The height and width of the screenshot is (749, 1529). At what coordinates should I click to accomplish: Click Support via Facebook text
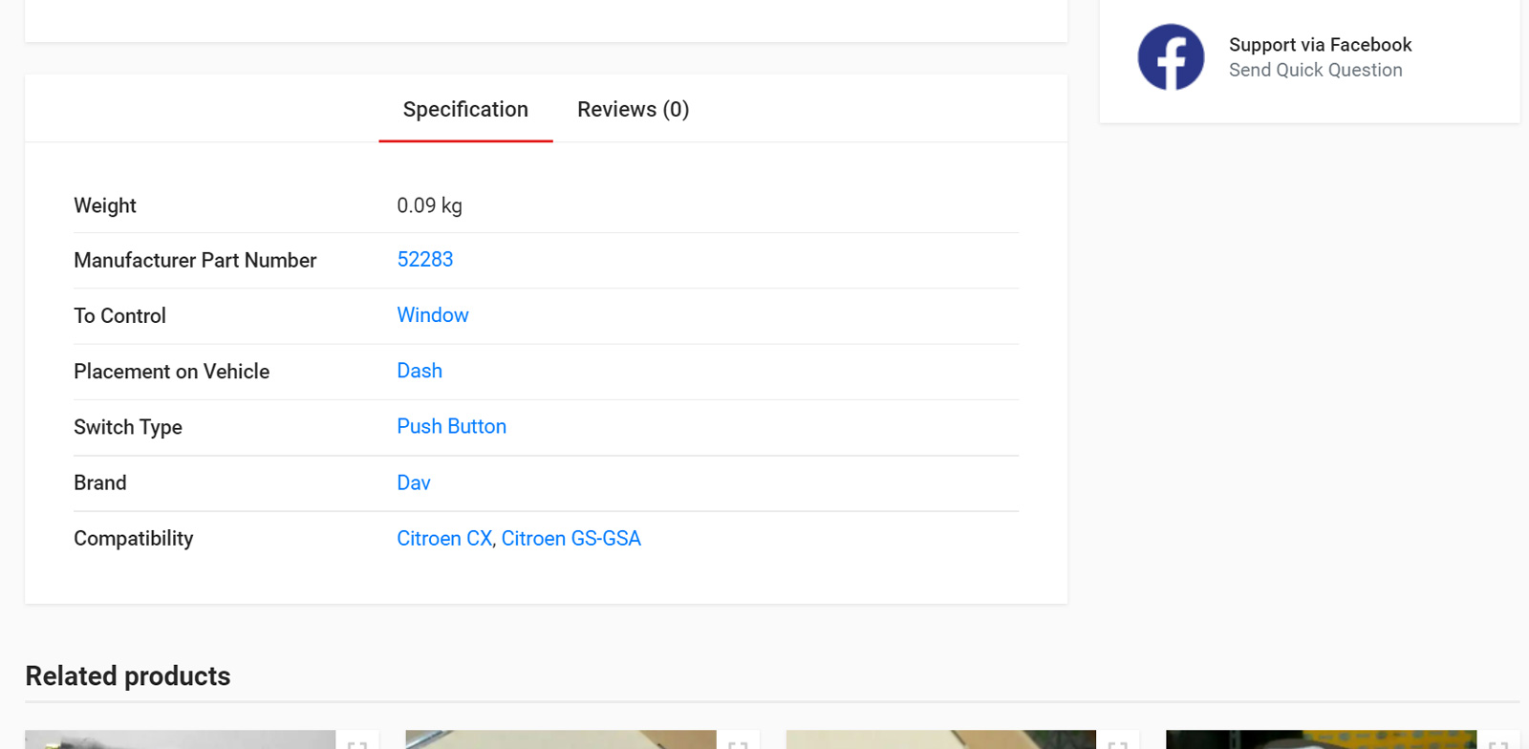pos(1320,45)
